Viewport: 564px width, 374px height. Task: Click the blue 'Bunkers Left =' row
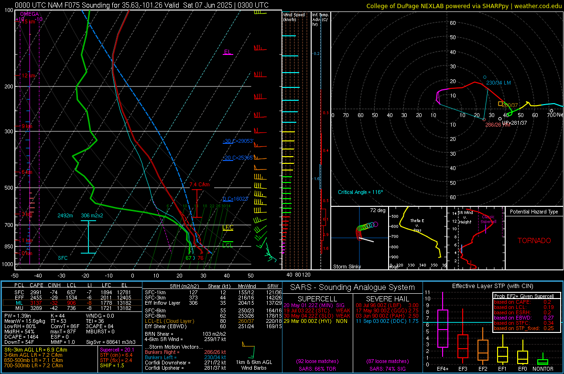[185, 357]
